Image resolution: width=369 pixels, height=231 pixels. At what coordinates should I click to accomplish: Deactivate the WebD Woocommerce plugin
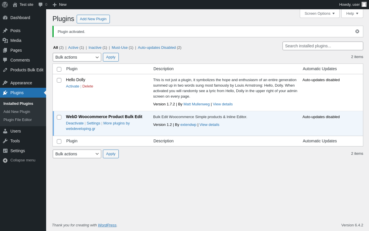(x=75, y=123)
